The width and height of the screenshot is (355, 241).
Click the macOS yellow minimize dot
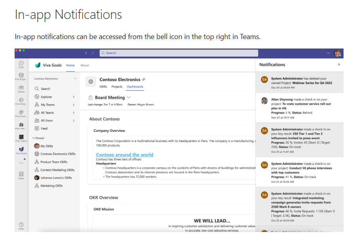tap(20, 50)
